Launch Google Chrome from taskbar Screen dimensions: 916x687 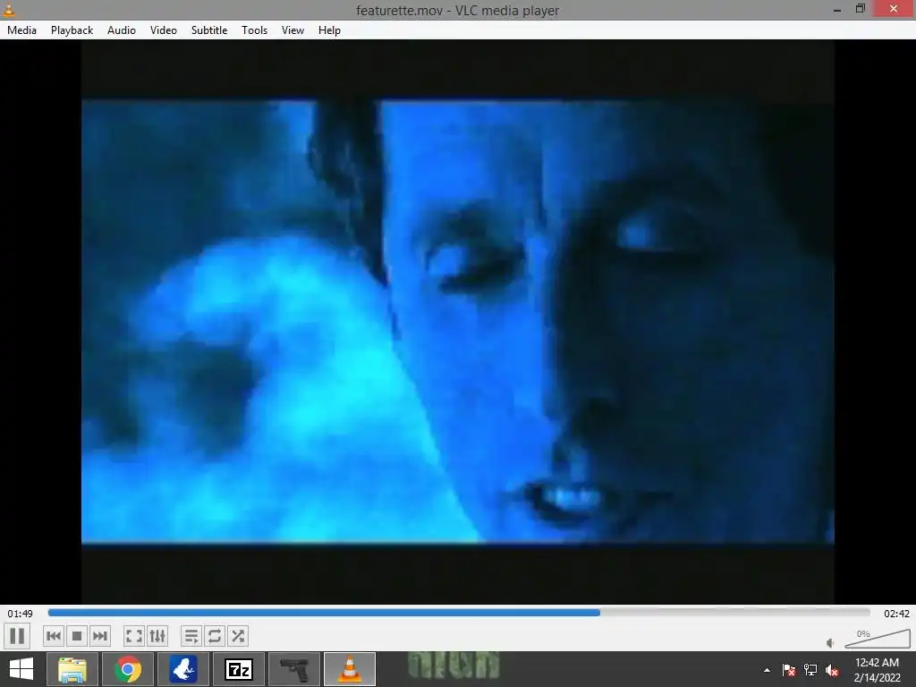tap(128, 669)
